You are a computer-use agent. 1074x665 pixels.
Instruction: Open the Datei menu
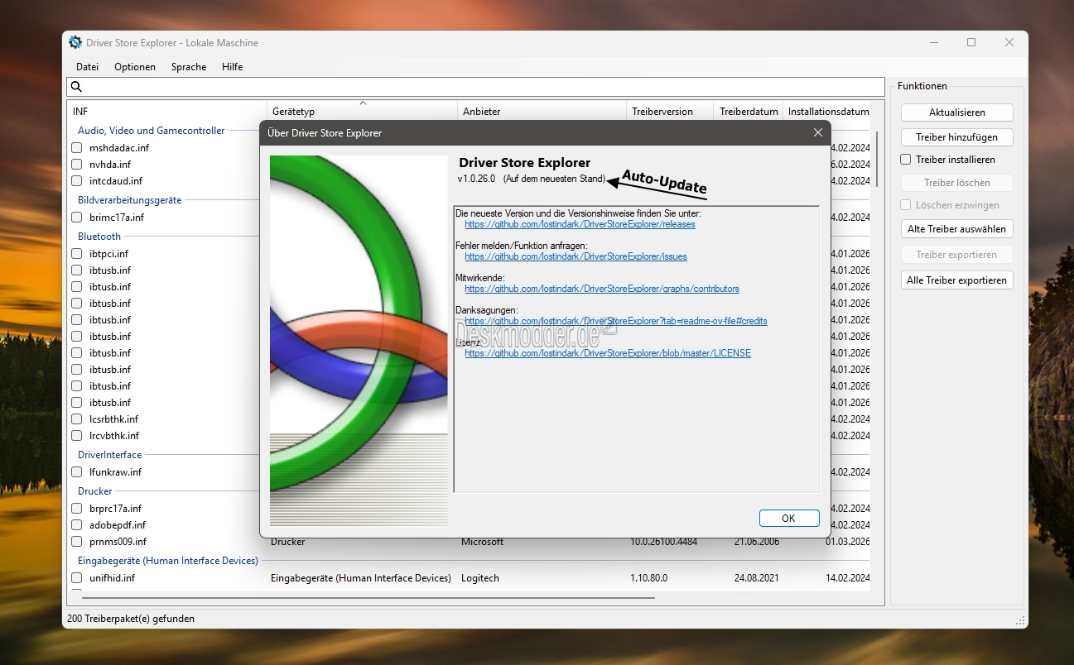coord(87,67)
